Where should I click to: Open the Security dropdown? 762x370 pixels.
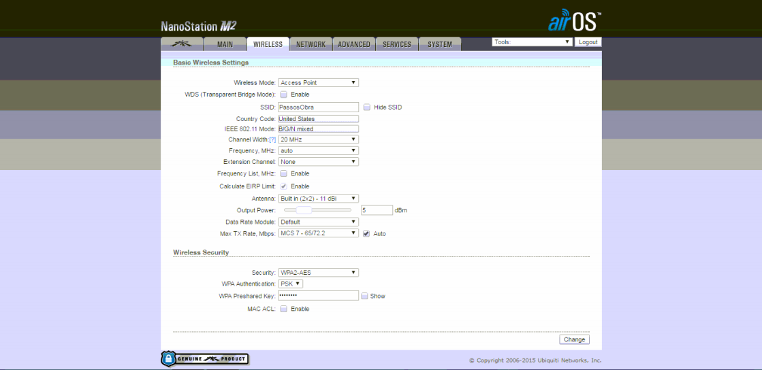(318, 273)
